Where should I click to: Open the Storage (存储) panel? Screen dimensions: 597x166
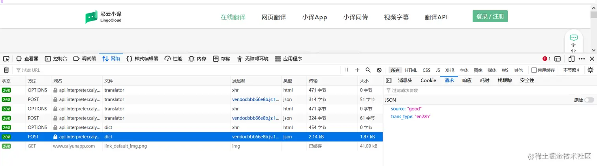[222, 59]
